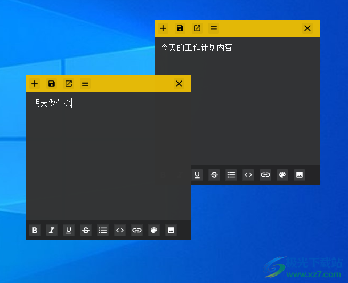This screenshot has width=348, height=283.
Task: Close the front note '明天做什么'
Action: click(x=179, y=84)
